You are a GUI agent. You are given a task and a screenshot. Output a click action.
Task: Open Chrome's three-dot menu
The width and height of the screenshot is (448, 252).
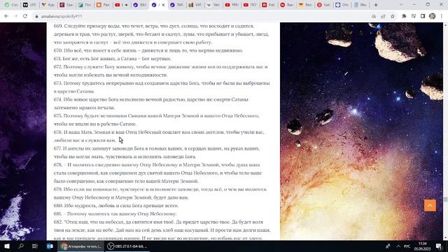click(442, 16)
